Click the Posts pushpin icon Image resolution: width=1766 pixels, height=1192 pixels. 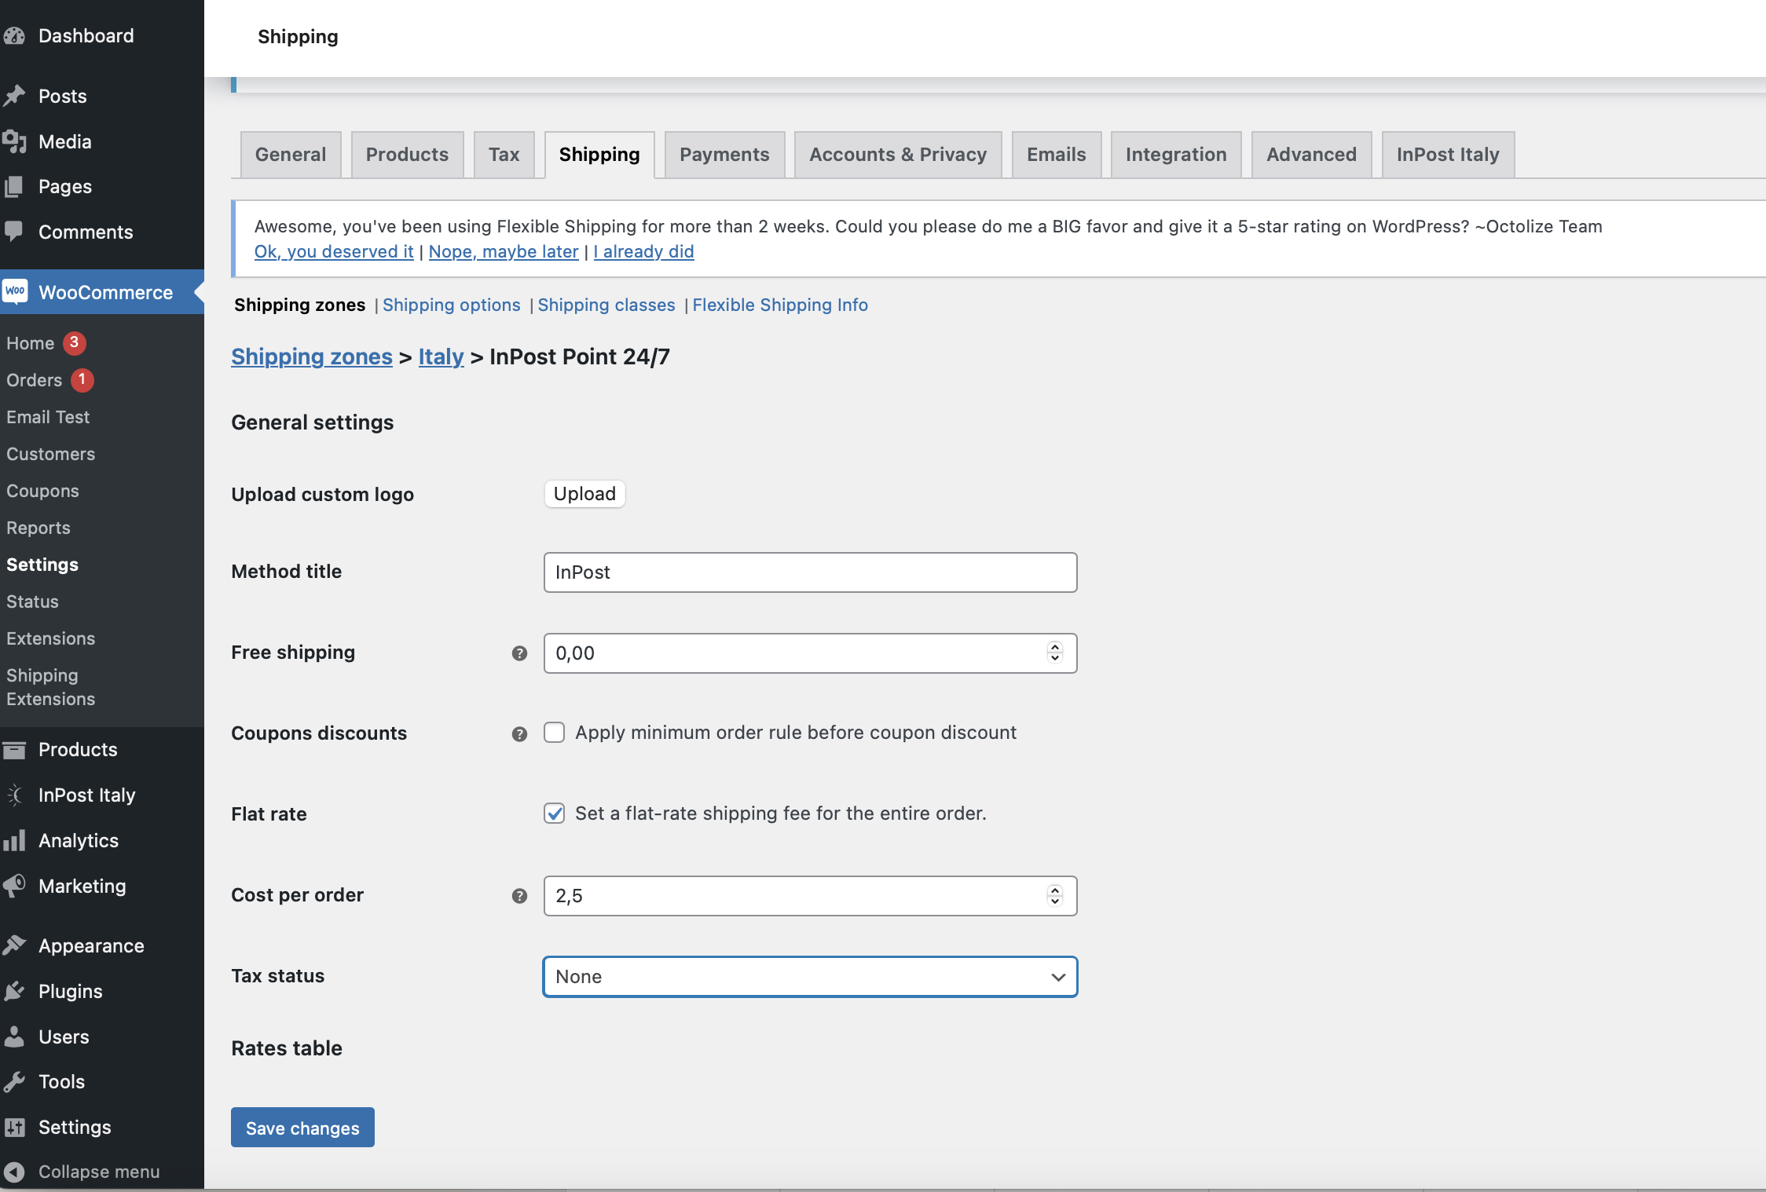pos(14,96)
